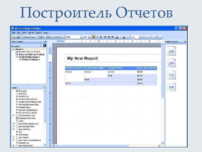This screenshot has height=152, width=202.
Task: Click Product Name table column header
Action: [122, 68]
